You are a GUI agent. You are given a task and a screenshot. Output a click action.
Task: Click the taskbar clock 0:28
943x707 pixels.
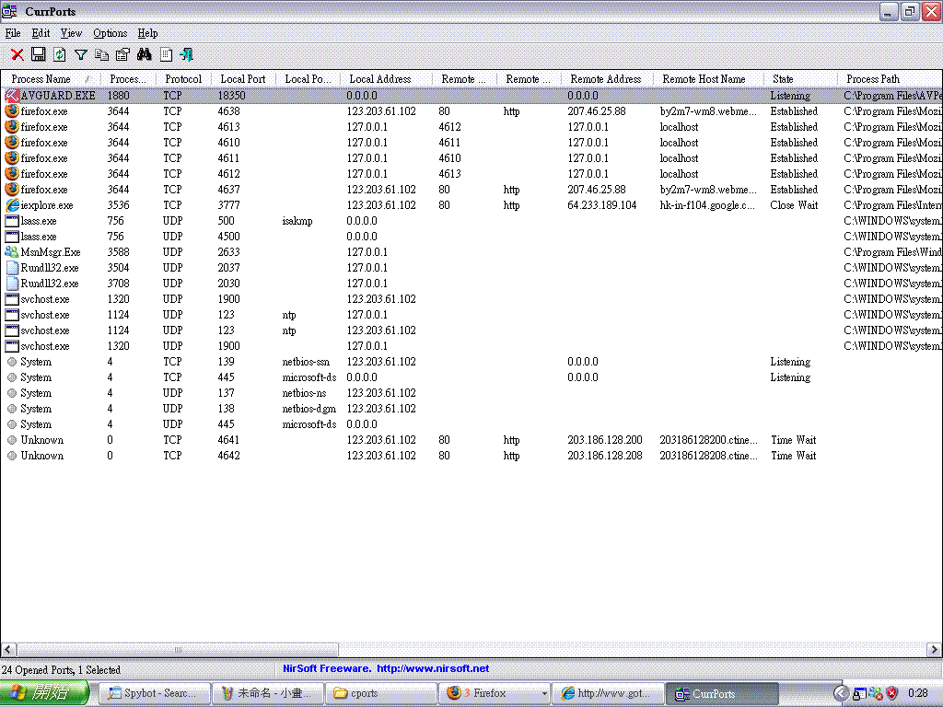point(918,693)
